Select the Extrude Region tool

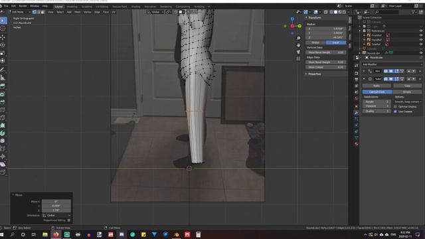tap(3, 86)
